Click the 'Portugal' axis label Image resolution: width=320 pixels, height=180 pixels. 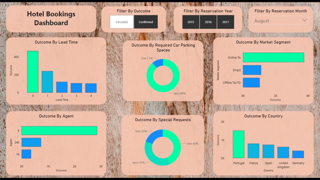(239, 163)
